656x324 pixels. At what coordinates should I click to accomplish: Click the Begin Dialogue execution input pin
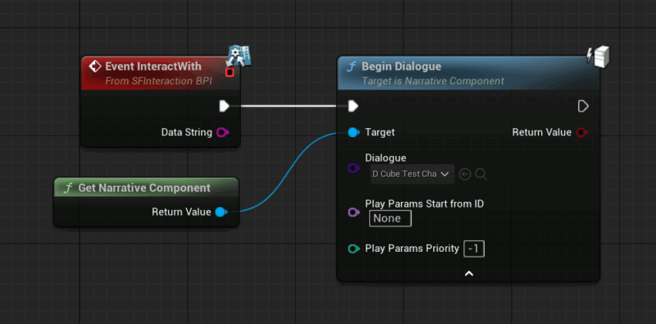point(353,107)
